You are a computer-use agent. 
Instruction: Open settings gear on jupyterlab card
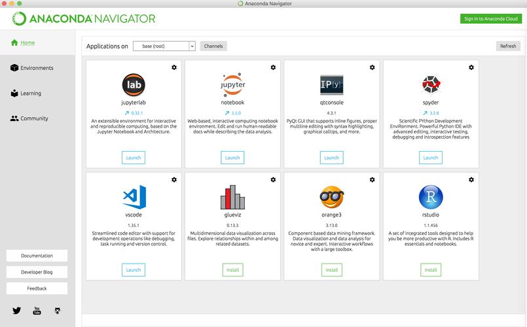(x=174, y=67)
